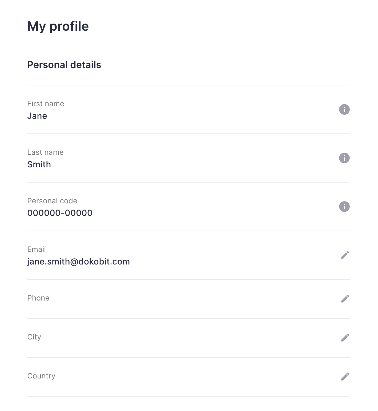The height and width of the screenshot is (411, 378).
Task: Click the Phone field label
Action: [38, 298]
